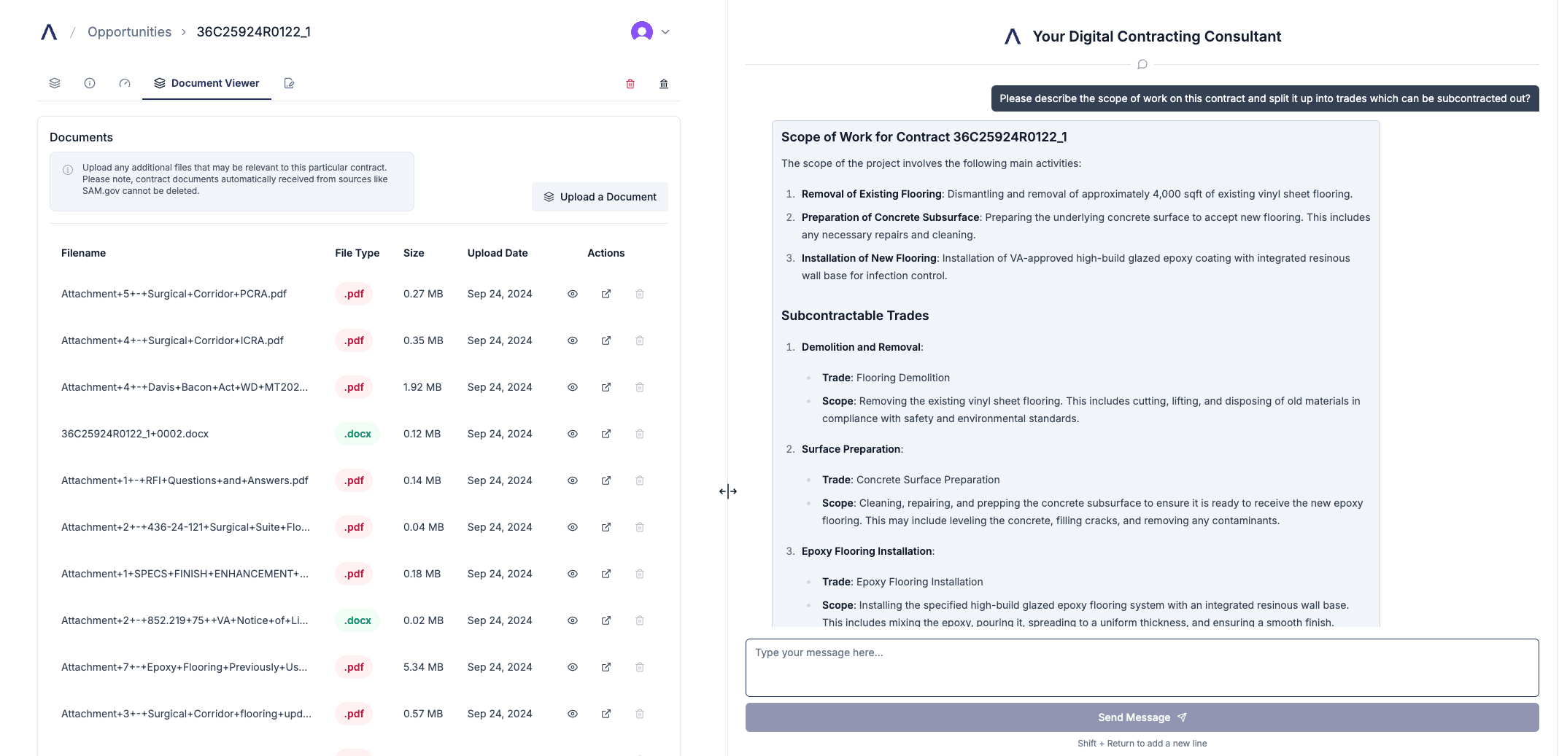Select filename 36C25924R0122_1+0002.docx
Screen dimensions: 1559x756
click(x=135, y=434)
